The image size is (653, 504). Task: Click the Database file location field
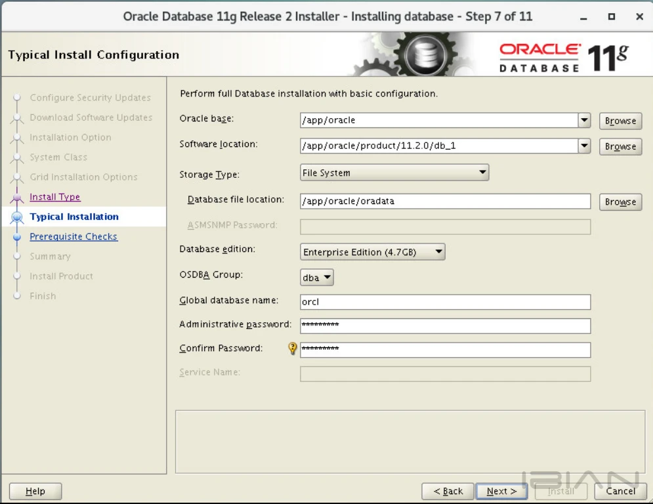(x=445, y=201)
